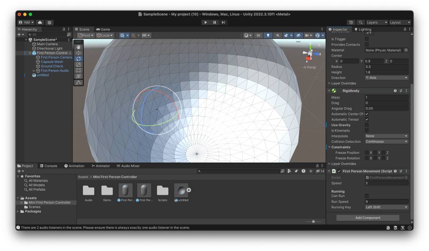Open the global search magnifier icon
Screen dimensions: 429x251
360,22
